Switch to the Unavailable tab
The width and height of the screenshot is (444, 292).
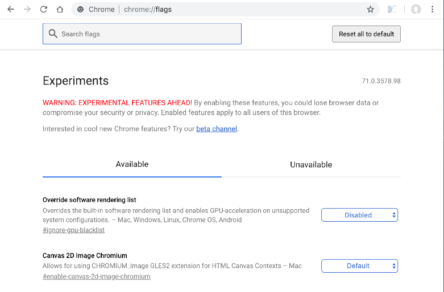click(x=311, y=164)
